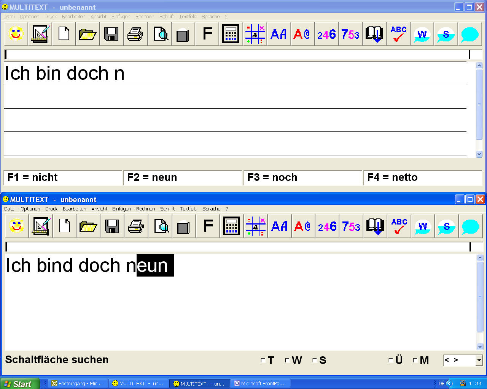Open the dictionary book icon
487x389 pixels.
coord(375,226)
